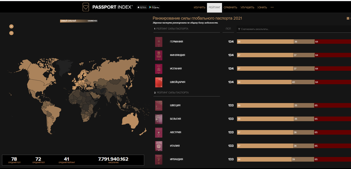Click Germany's score of 134

[231, 42]
